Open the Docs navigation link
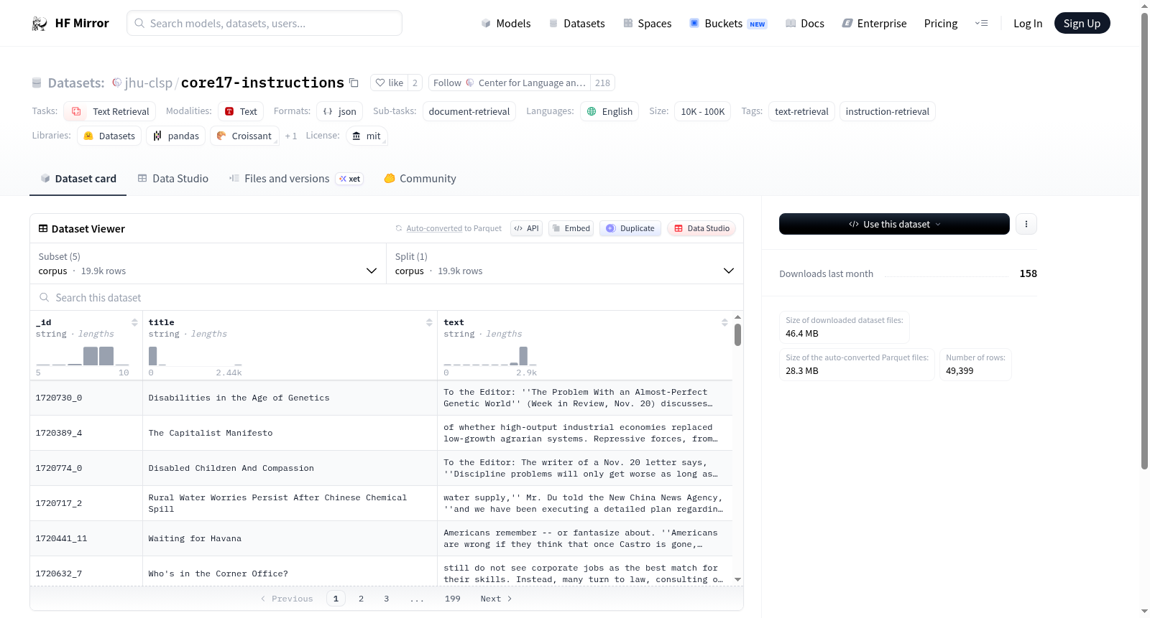Image resolution: width=1150 pixels, height=618 pixels. point(804,24)
